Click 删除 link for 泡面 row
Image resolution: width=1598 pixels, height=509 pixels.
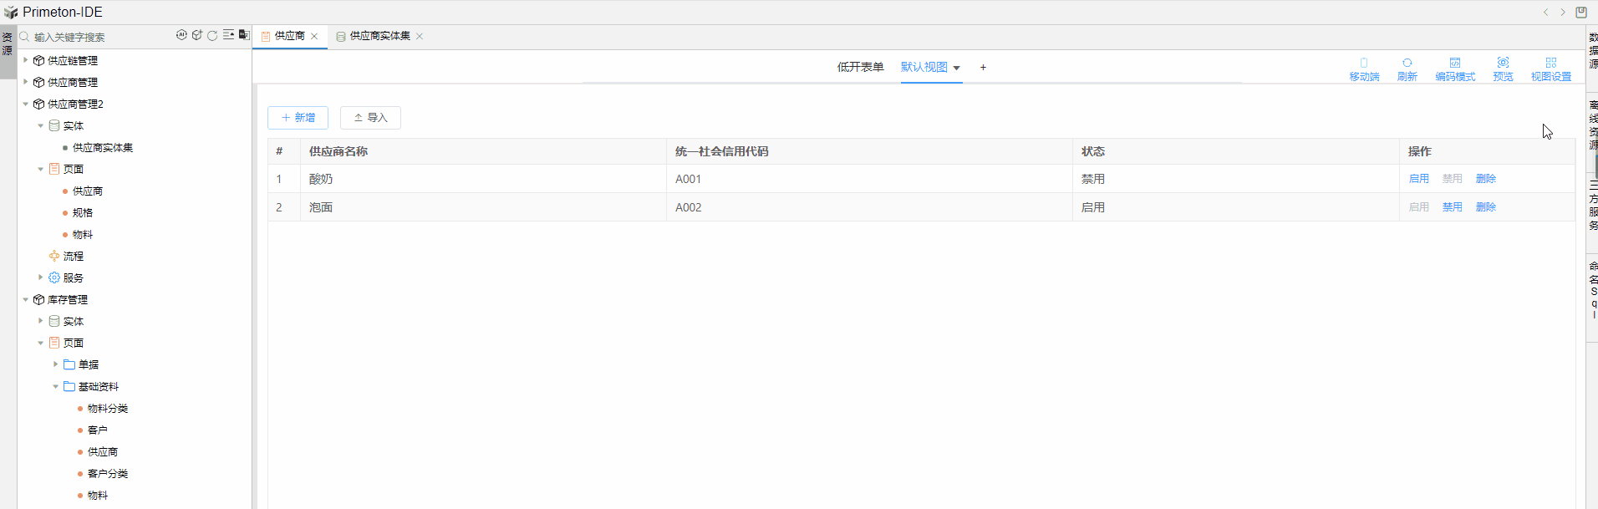click(x=1485, y=207)
